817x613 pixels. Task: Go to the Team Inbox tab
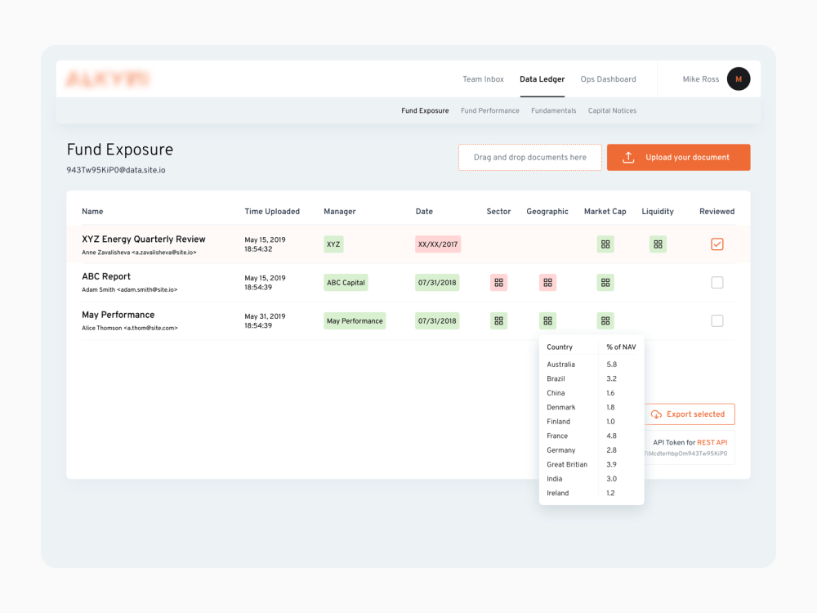(483, 79)
